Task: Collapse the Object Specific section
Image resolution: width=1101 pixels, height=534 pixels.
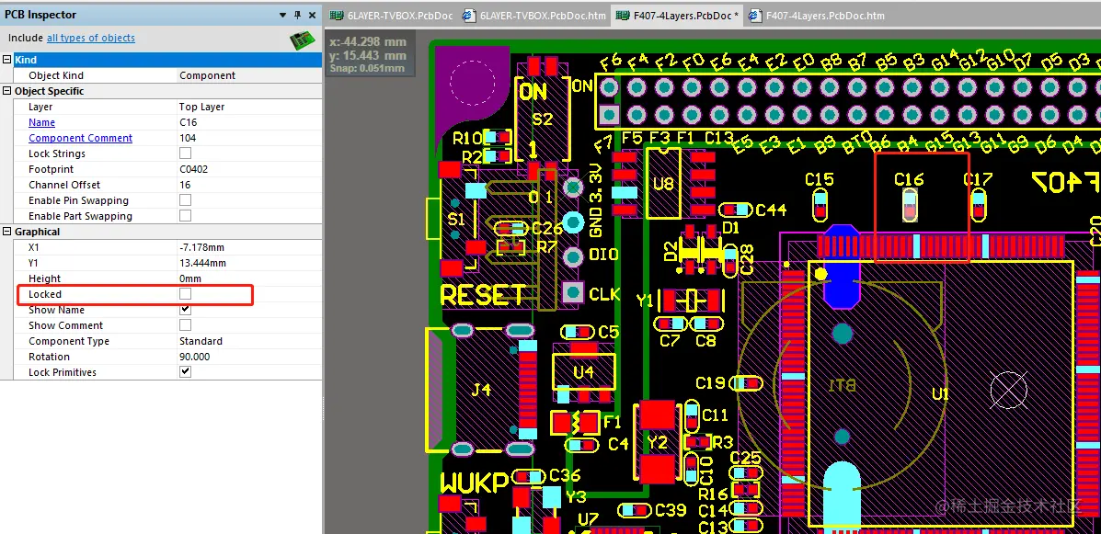Action: (x=7, y=90)
